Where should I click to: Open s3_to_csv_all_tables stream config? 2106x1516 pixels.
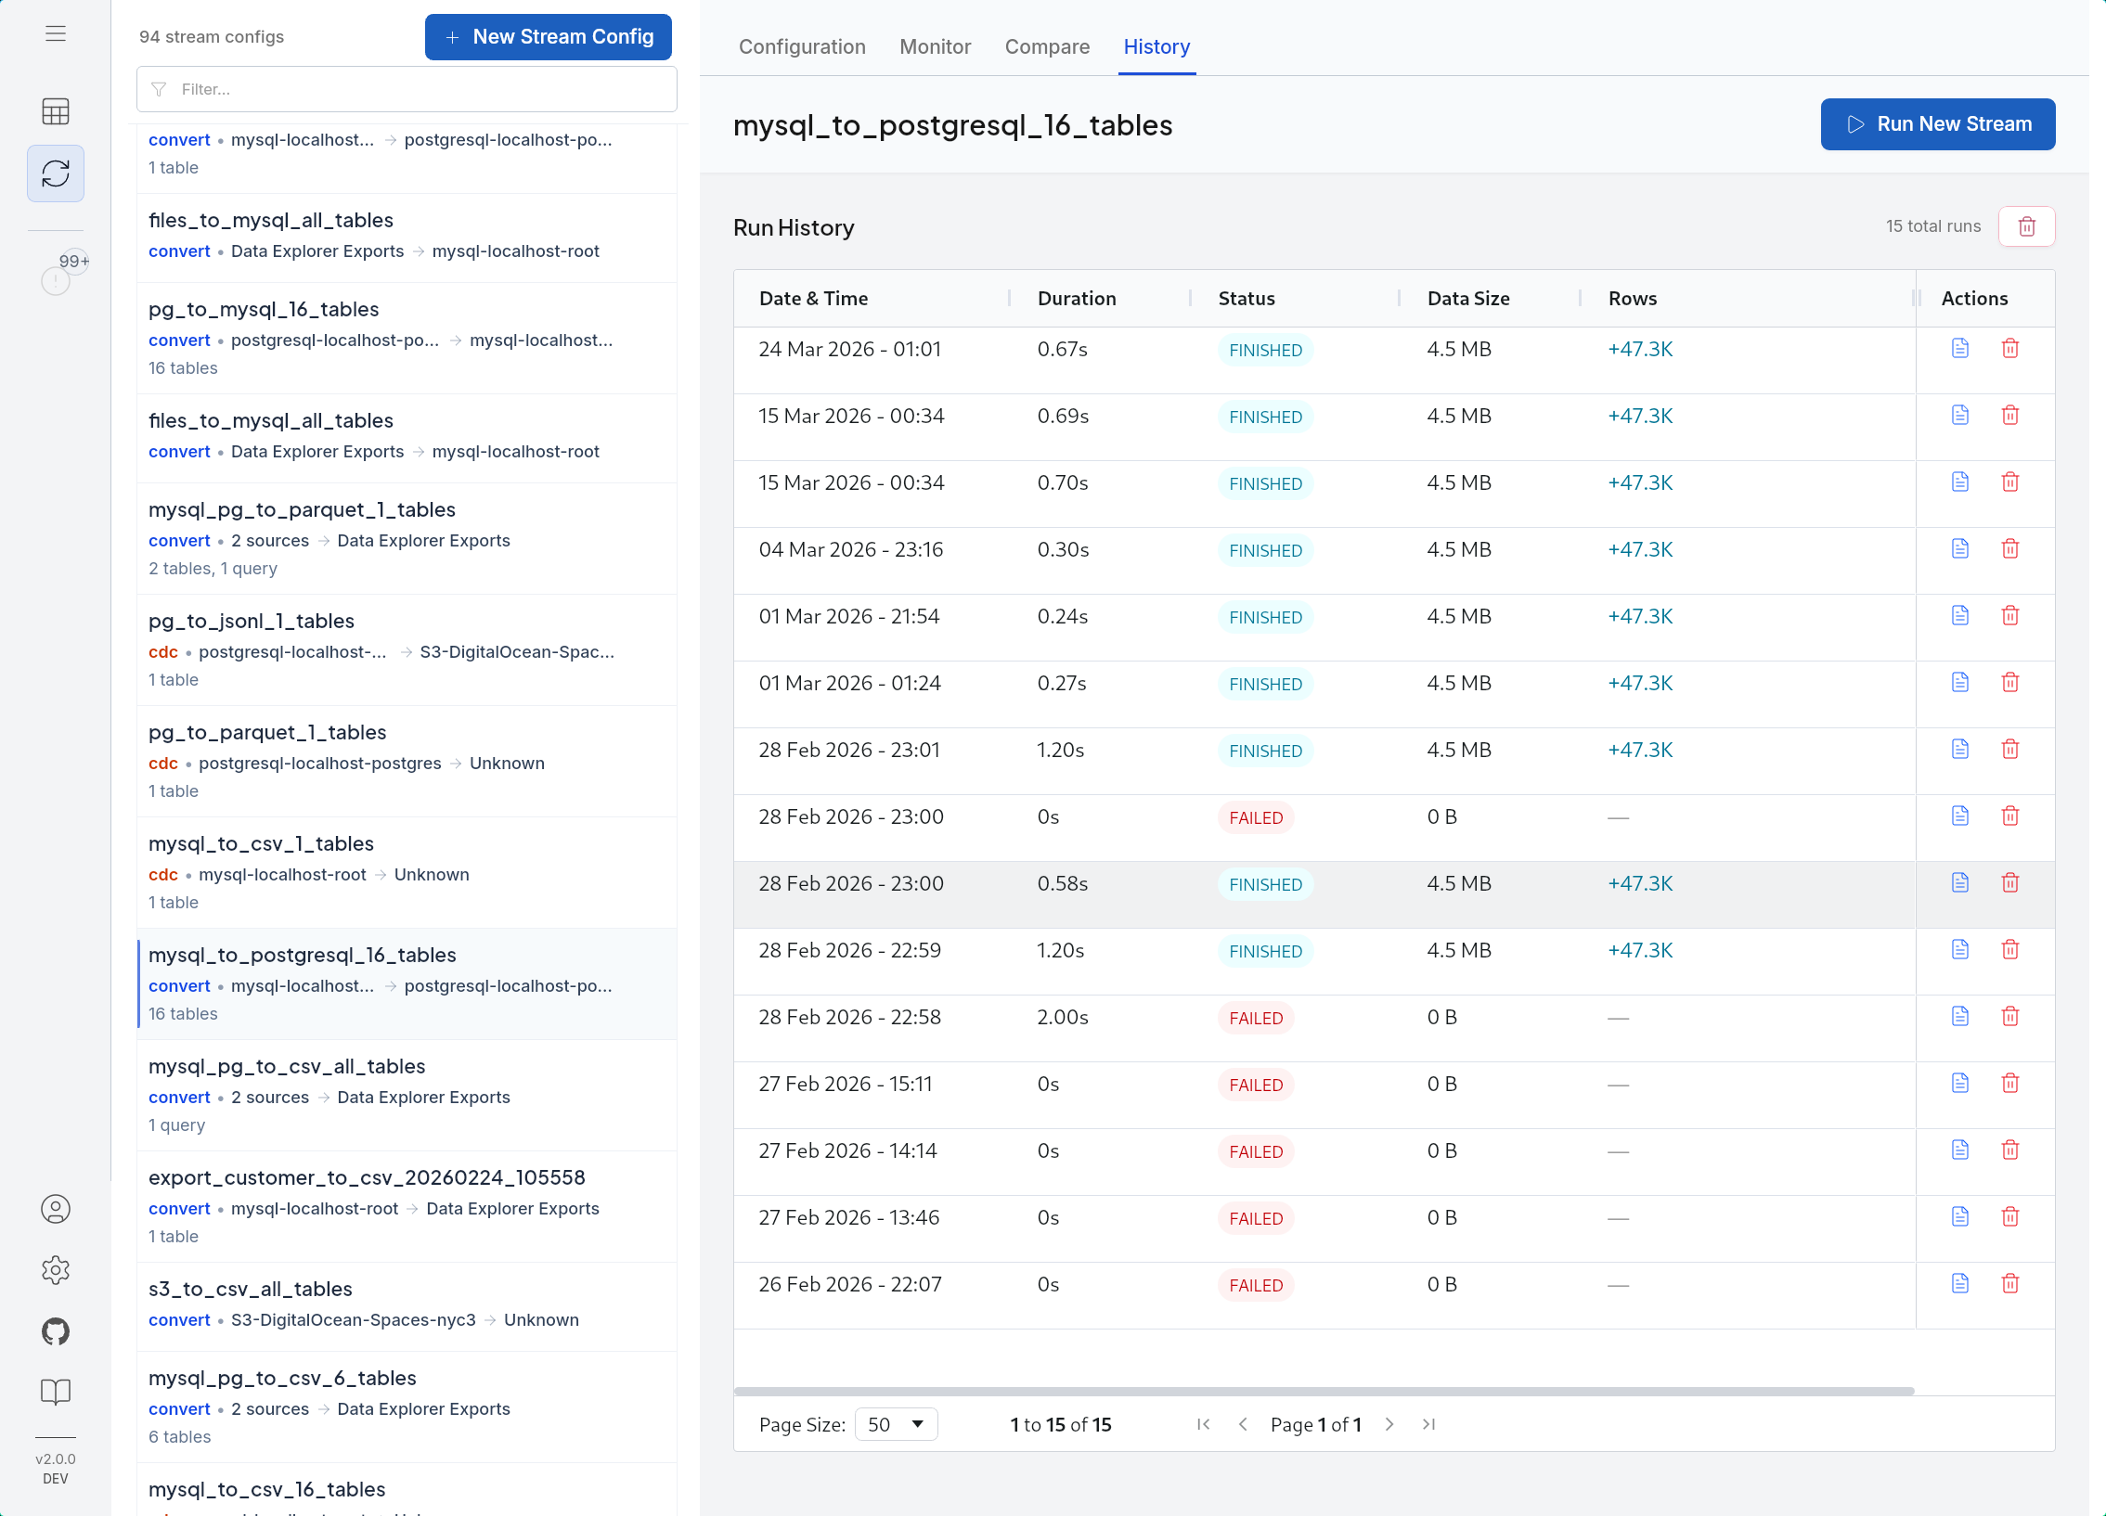click(x=407, y=1307)
